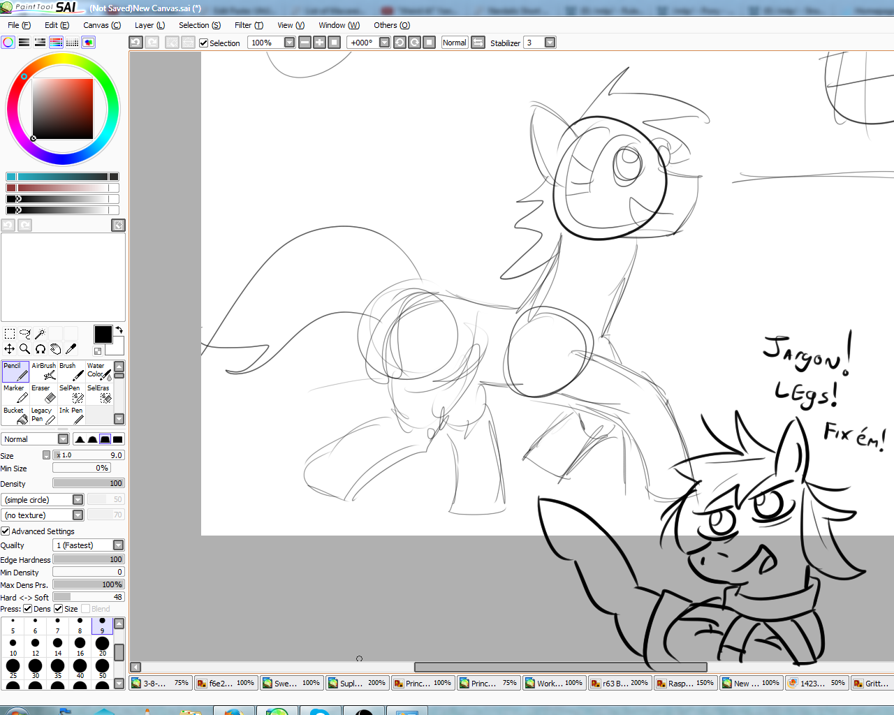This screenshot has height=715, width=894.
Task: Select the Marker tool
Action: [x=15, y=394]
